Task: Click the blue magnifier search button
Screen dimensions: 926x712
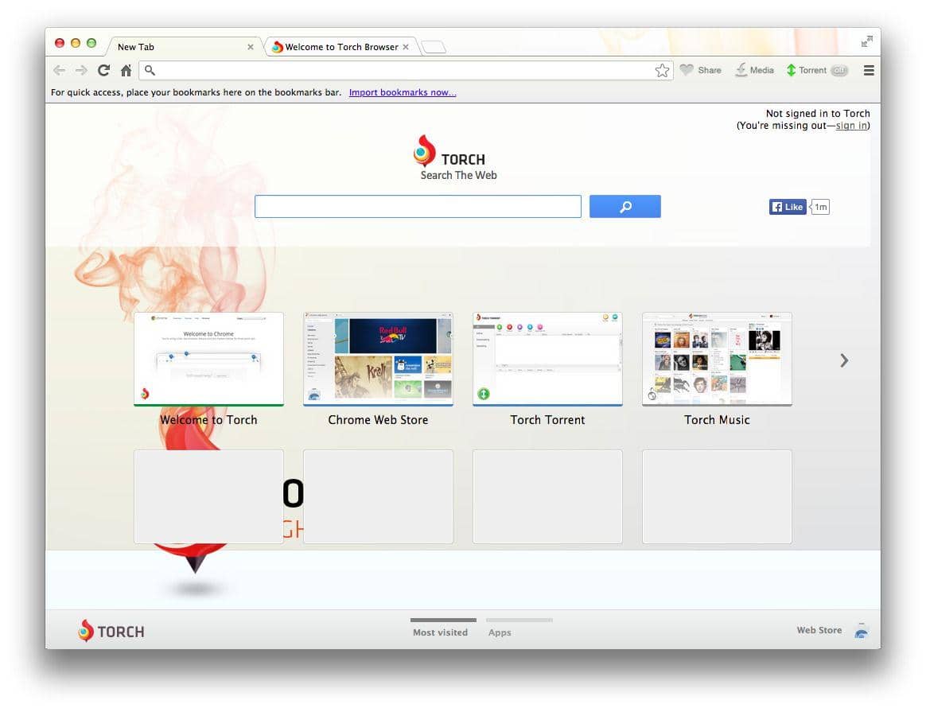Action: coord(624,207)
